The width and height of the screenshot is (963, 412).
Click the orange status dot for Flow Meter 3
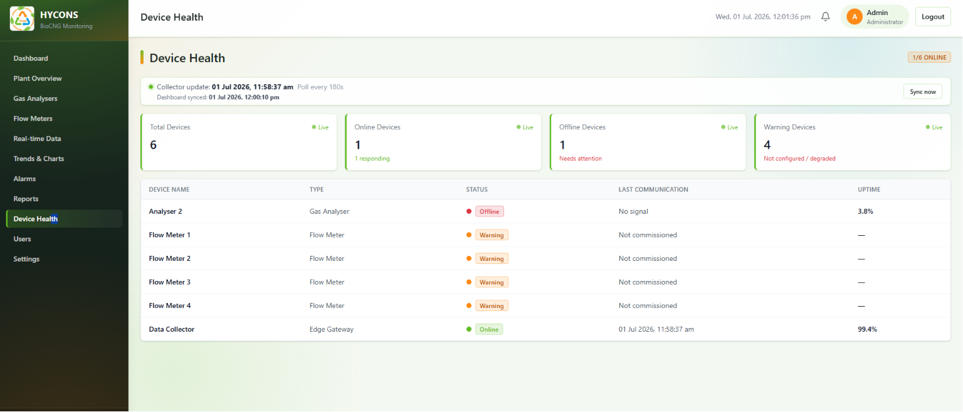click(469, 282)
